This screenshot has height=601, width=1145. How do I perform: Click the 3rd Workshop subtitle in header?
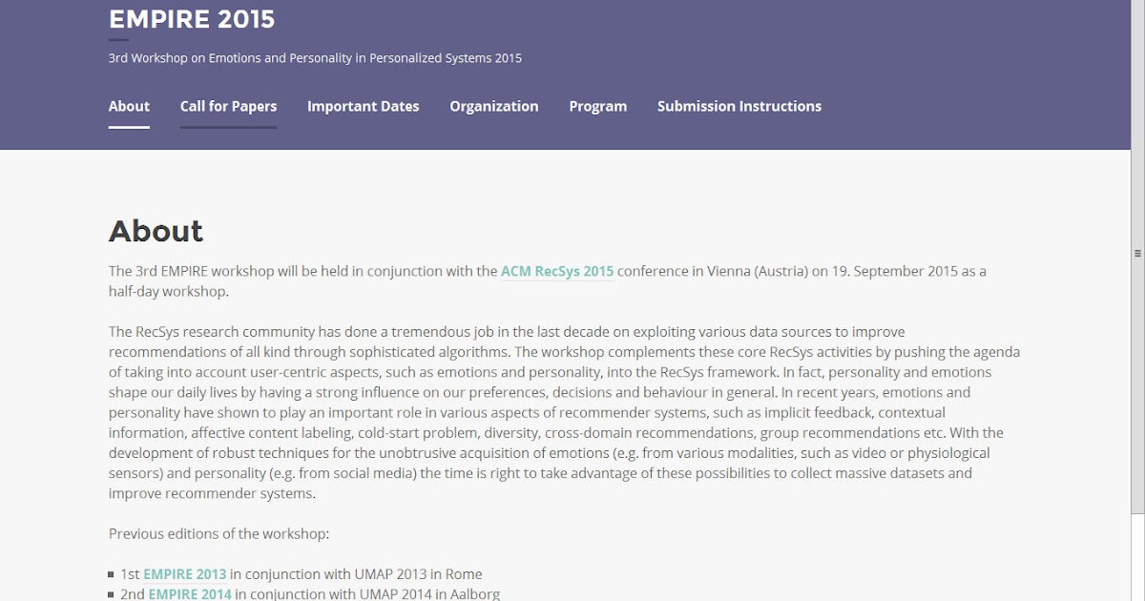tap(315, 58)
